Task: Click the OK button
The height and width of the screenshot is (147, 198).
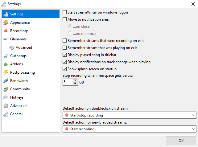Action: click(181, 141)
